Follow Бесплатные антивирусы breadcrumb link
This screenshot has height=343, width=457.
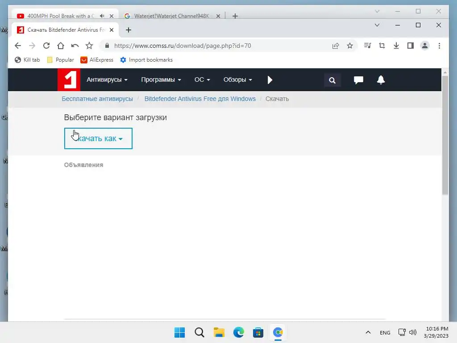click(x=97, y=99)
